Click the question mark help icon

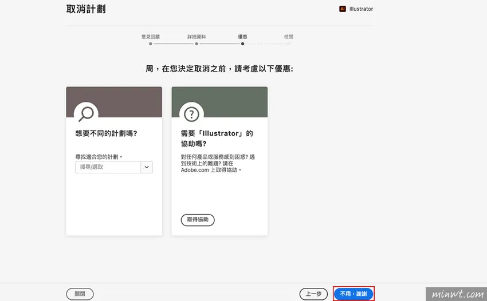tap(191, 113)
